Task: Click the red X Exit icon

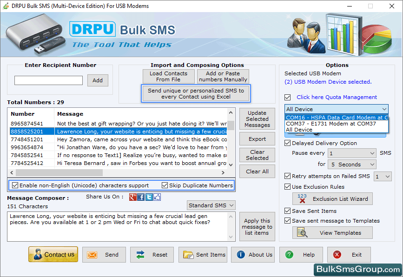Action: click(x=337, y=255)
